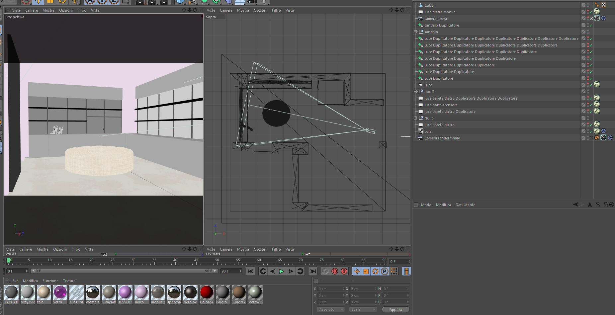
Task: Open Dati Utente menu in attributes panel
Action: point(465,205)
